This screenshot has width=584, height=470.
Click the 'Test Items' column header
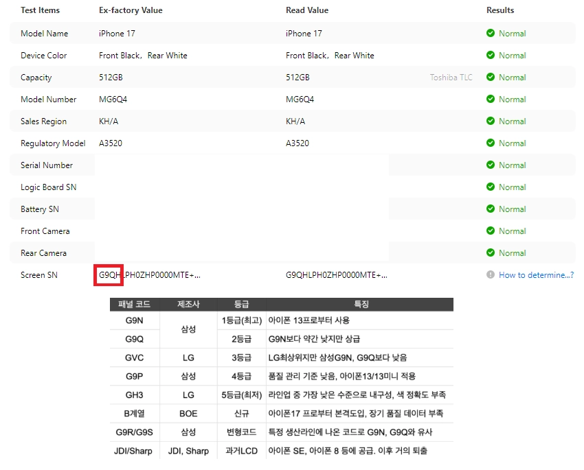click(41, 10)
